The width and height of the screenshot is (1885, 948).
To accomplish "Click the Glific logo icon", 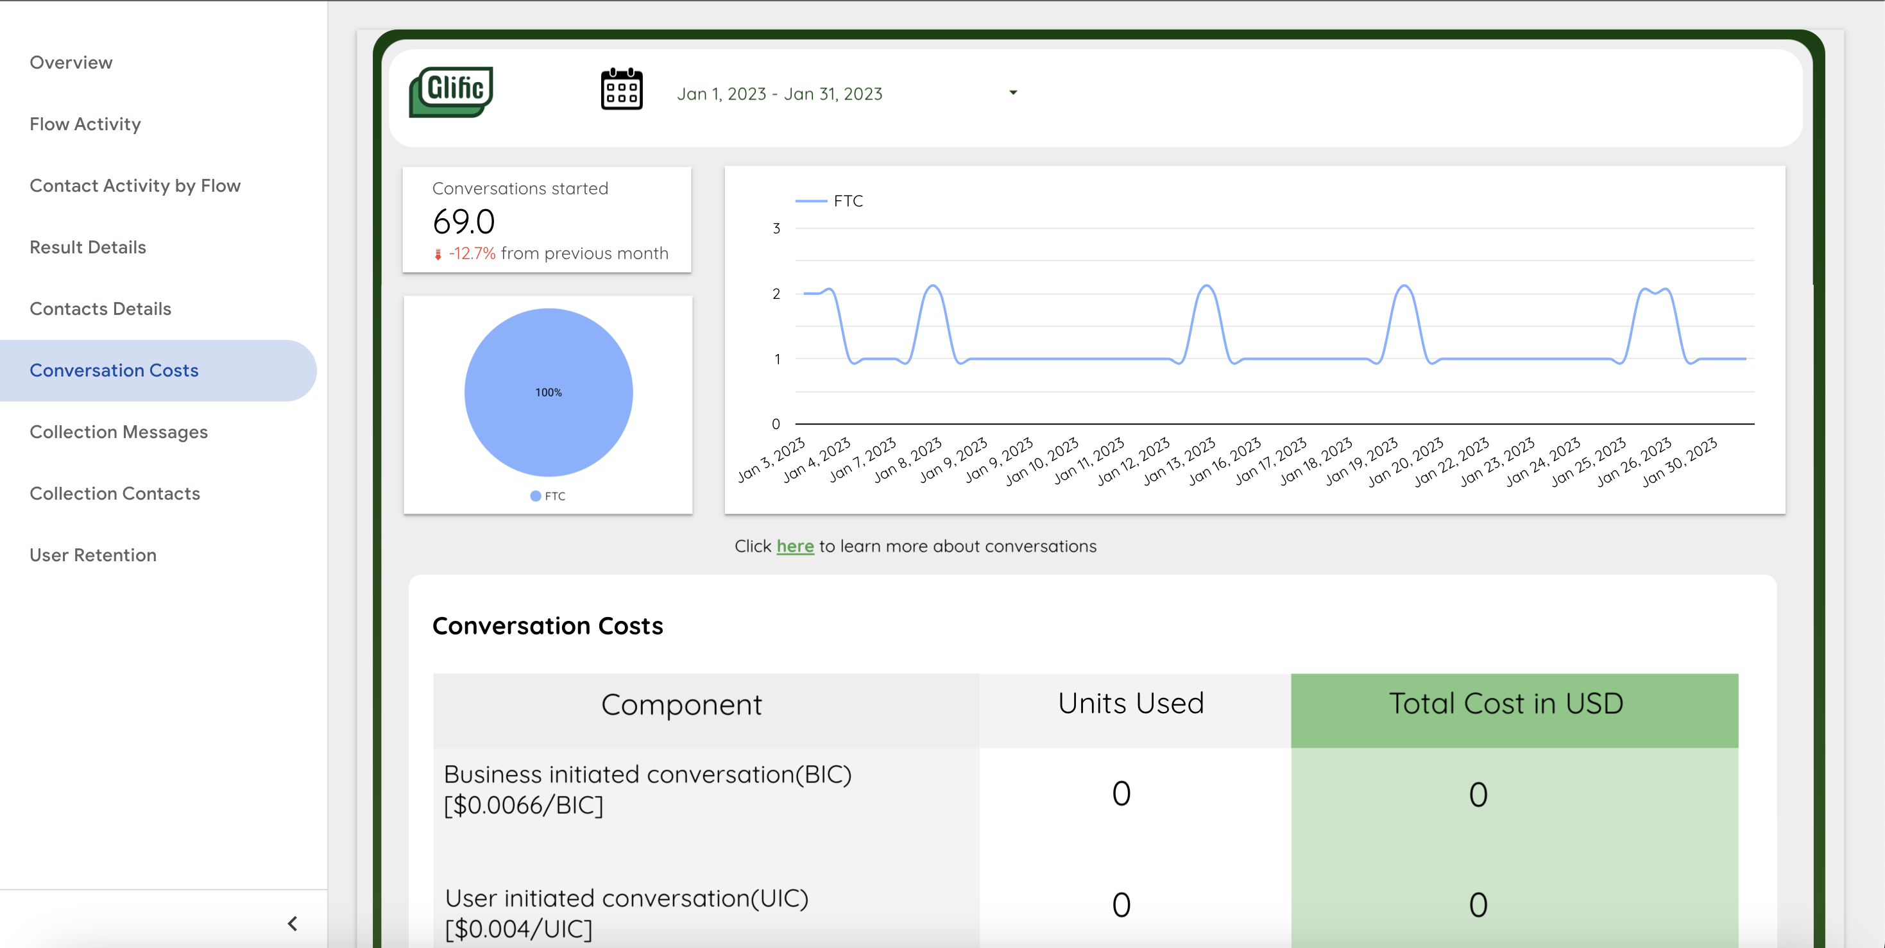I will point(451,92).
